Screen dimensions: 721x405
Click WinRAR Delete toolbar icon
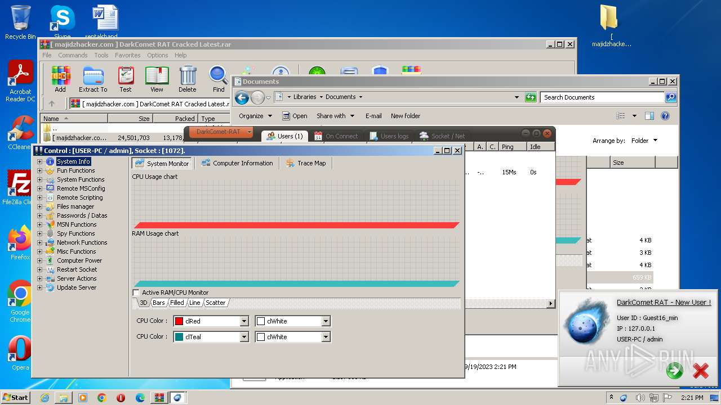(x=188, y=79)
